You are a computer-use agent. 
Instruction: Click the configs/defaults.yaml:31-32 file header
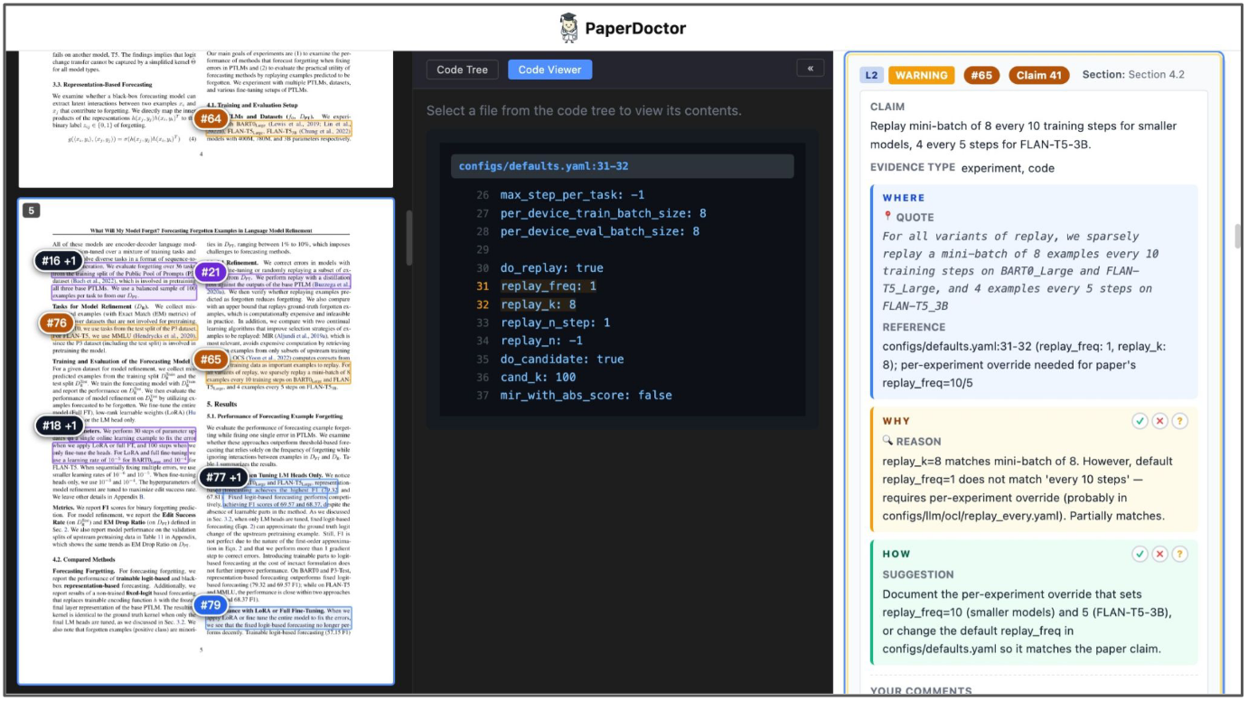622,166
